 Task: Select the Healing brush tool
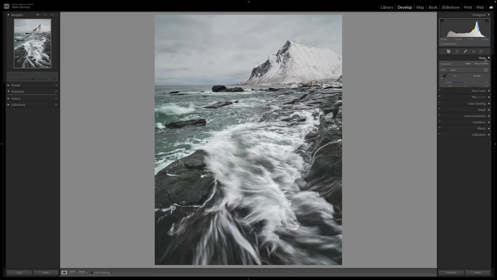coord(465,51)
